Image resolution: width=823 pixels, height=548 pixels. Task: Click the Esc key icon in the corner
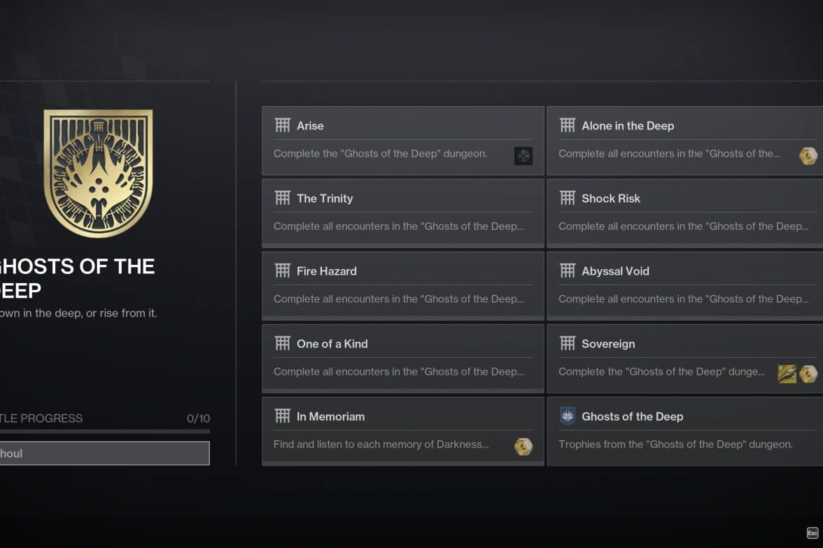pos(812,533)
